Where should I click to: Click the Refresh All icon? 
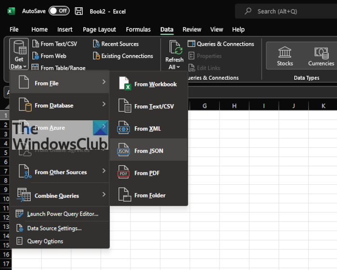point(174,55)
